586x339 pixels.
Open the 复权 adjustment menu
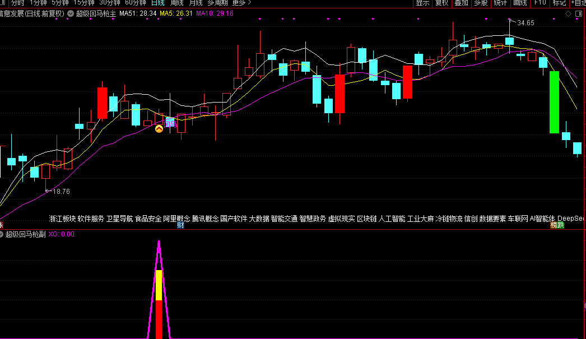click(x=442, y=3)
